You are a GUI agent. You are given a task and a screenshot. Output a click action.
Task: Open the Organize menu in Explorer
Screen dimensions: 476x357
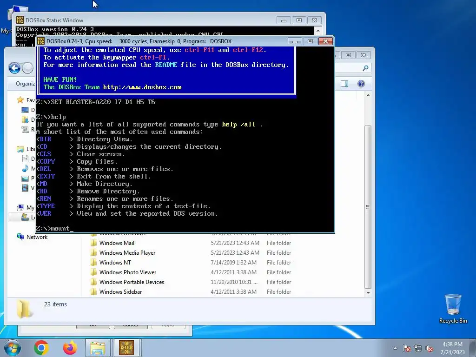tap(26, 84)
